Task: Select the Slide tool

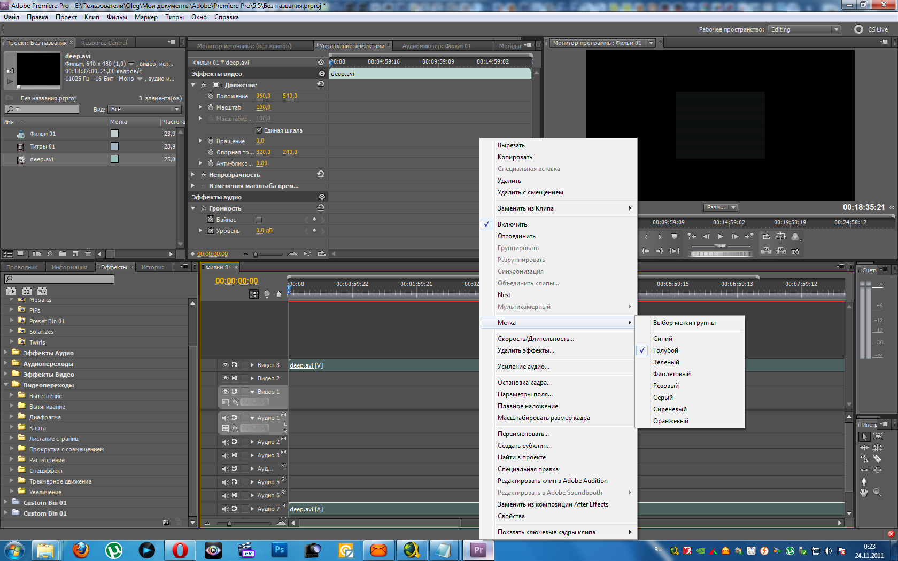Action: point(878,470)
